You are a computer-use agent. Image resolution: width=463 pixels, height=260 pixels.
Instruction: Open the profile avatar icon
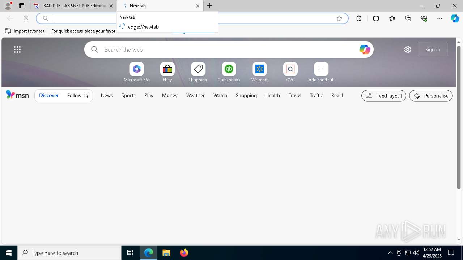[x=8, y=6]
